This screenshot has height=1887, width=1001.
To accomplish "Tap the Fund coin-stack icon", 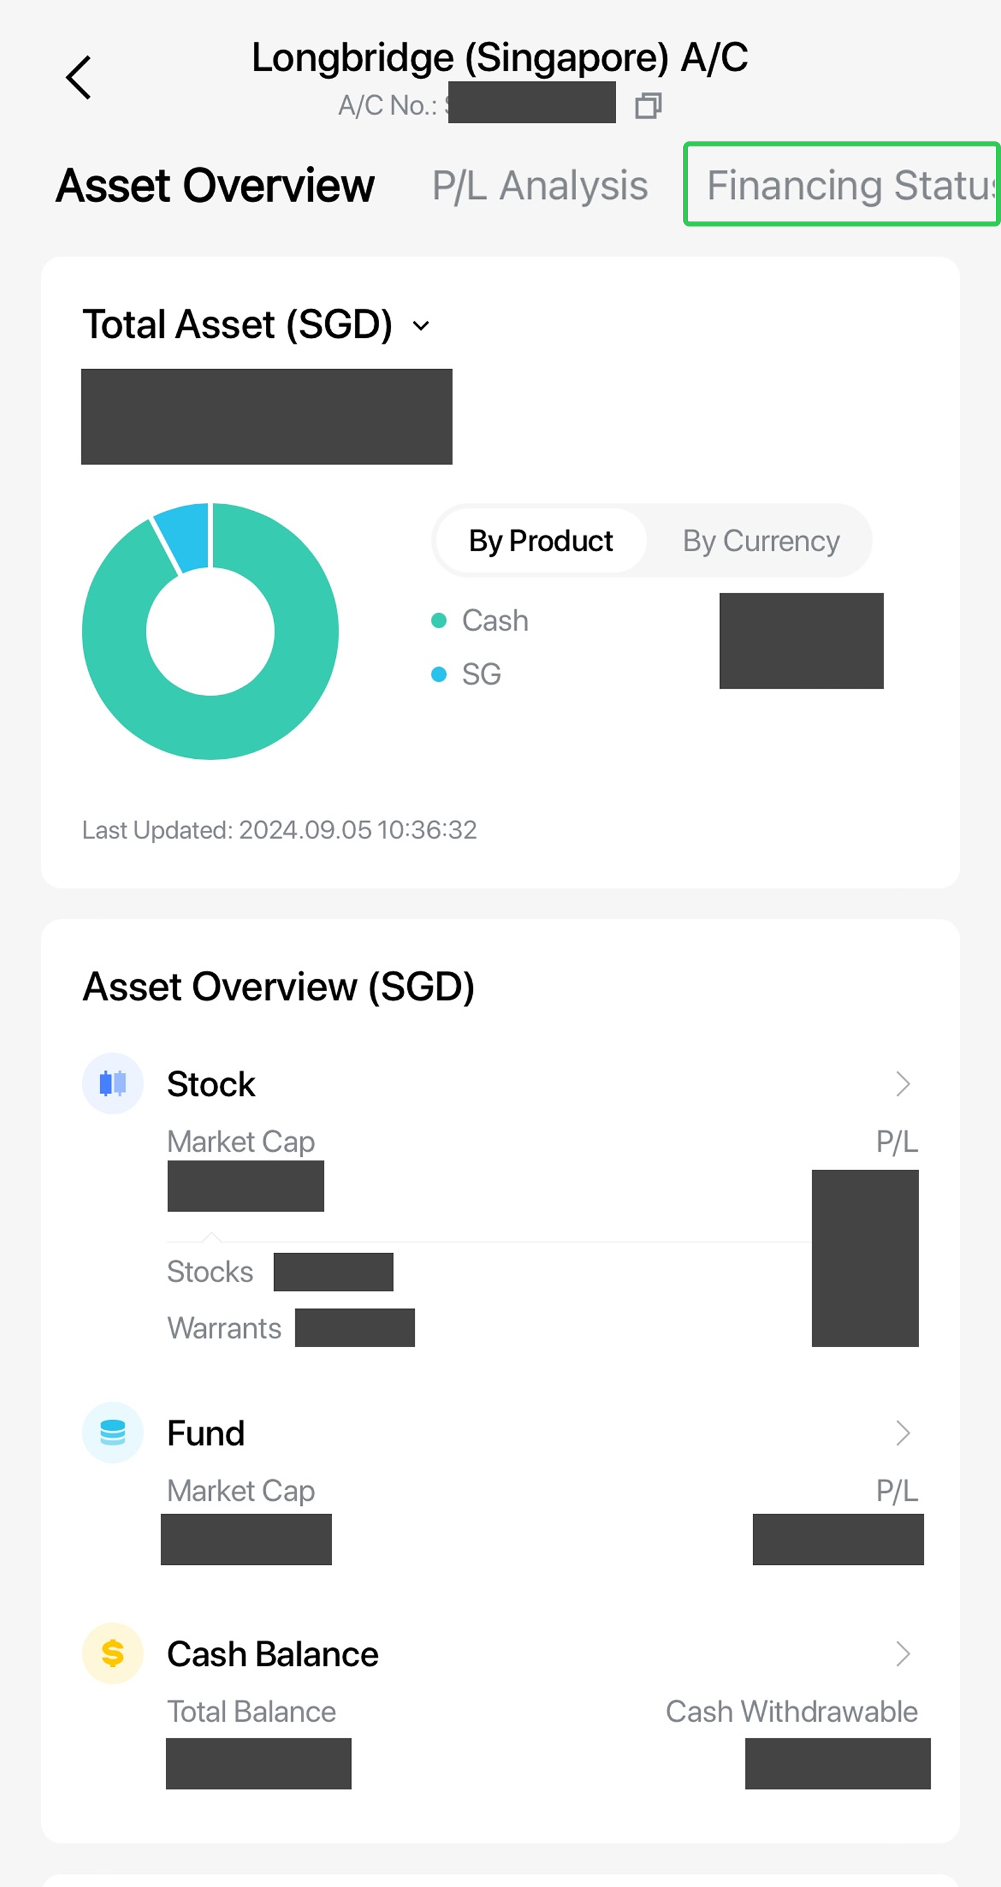I will [113, 1432].
